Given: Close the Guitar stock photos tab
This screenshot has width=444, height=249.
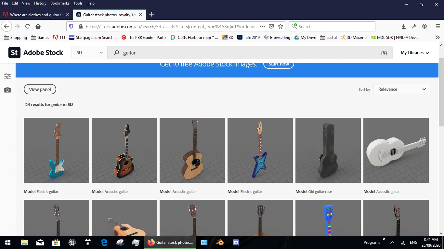Looking at the screenshot, I should [x=140, y=15].
